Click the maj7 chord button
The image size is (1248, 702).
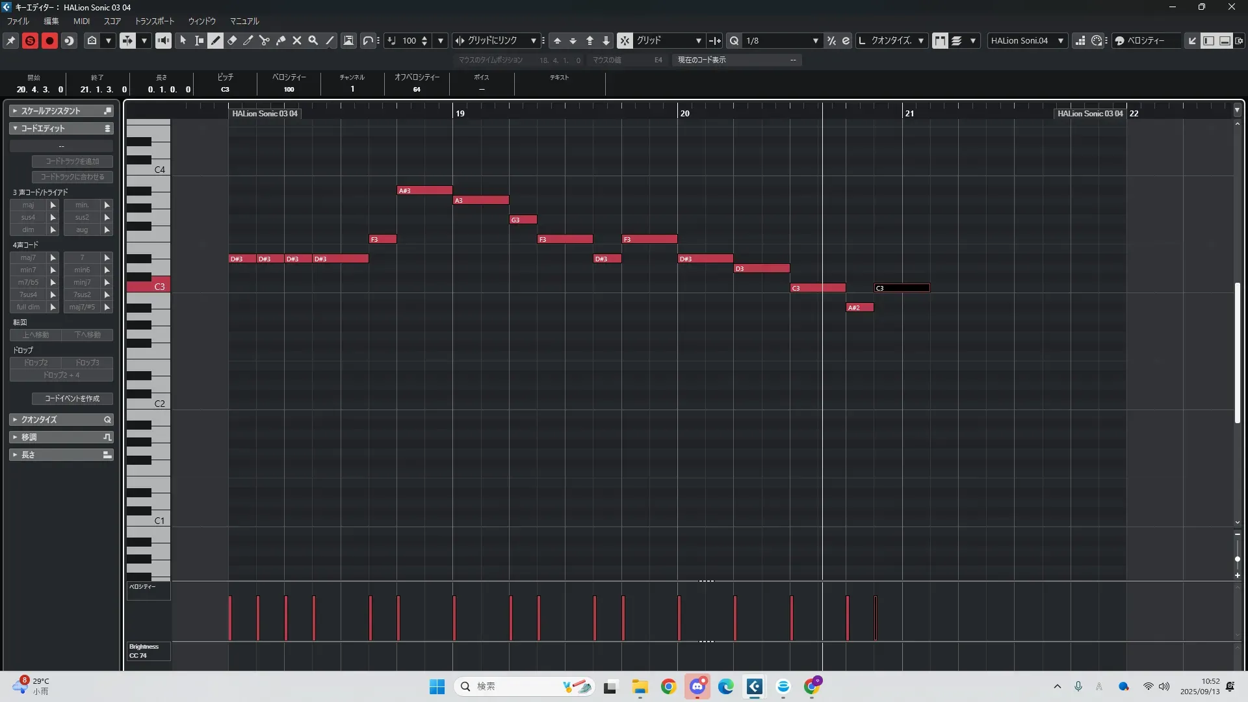pyautogui.click(x=28, y=257)
